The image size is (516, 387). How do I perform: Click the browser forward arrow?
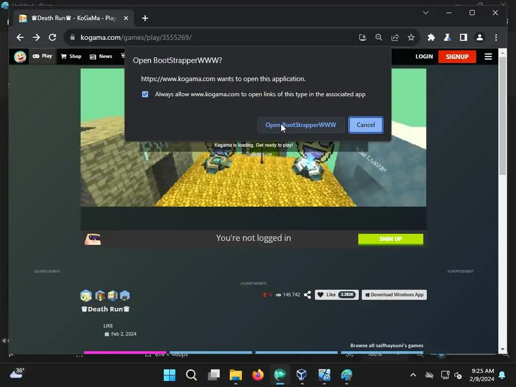pos(36,37)
